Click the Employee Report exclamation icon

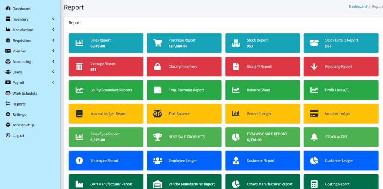[x=79, y=161]
